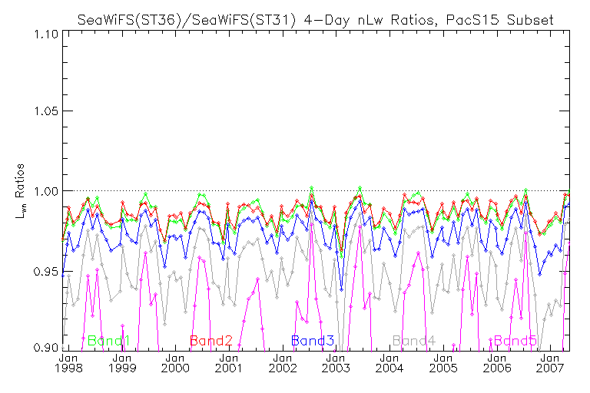Click the y-axis value 1.10
Screen dimensions: 590x393
[x=46, y=35]
